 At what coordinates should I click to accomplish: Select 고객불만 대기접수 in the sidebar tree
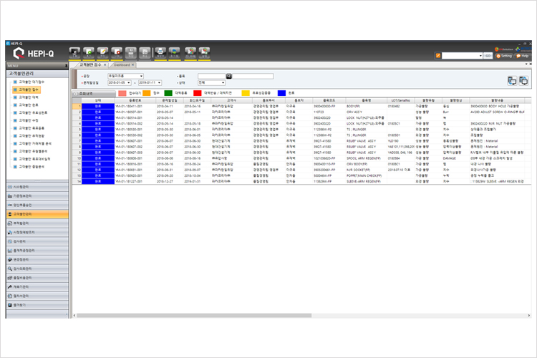tap(30, 82)
